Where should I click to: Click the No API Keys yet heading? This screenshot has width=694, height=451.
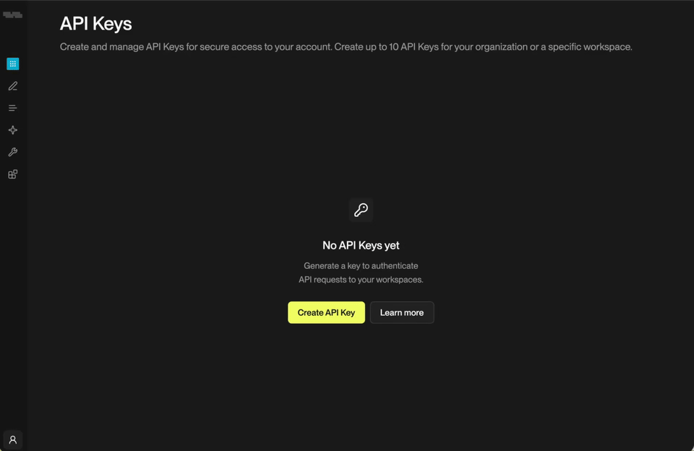(x=360, y=245)
